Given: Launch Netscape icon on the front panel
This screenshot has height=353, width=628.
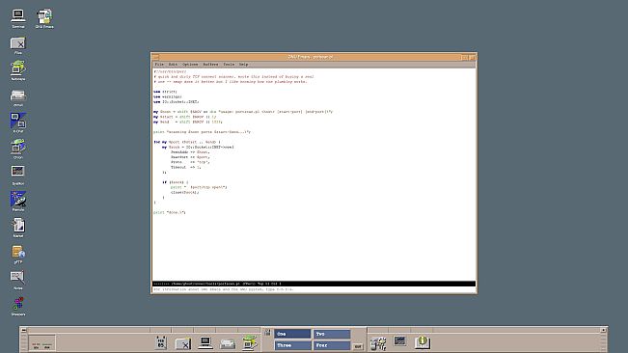Looking at the screenshot, I should coord(250,342).
